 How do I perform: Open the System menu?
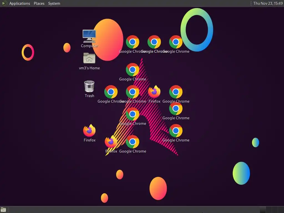[x=54, y=3]
